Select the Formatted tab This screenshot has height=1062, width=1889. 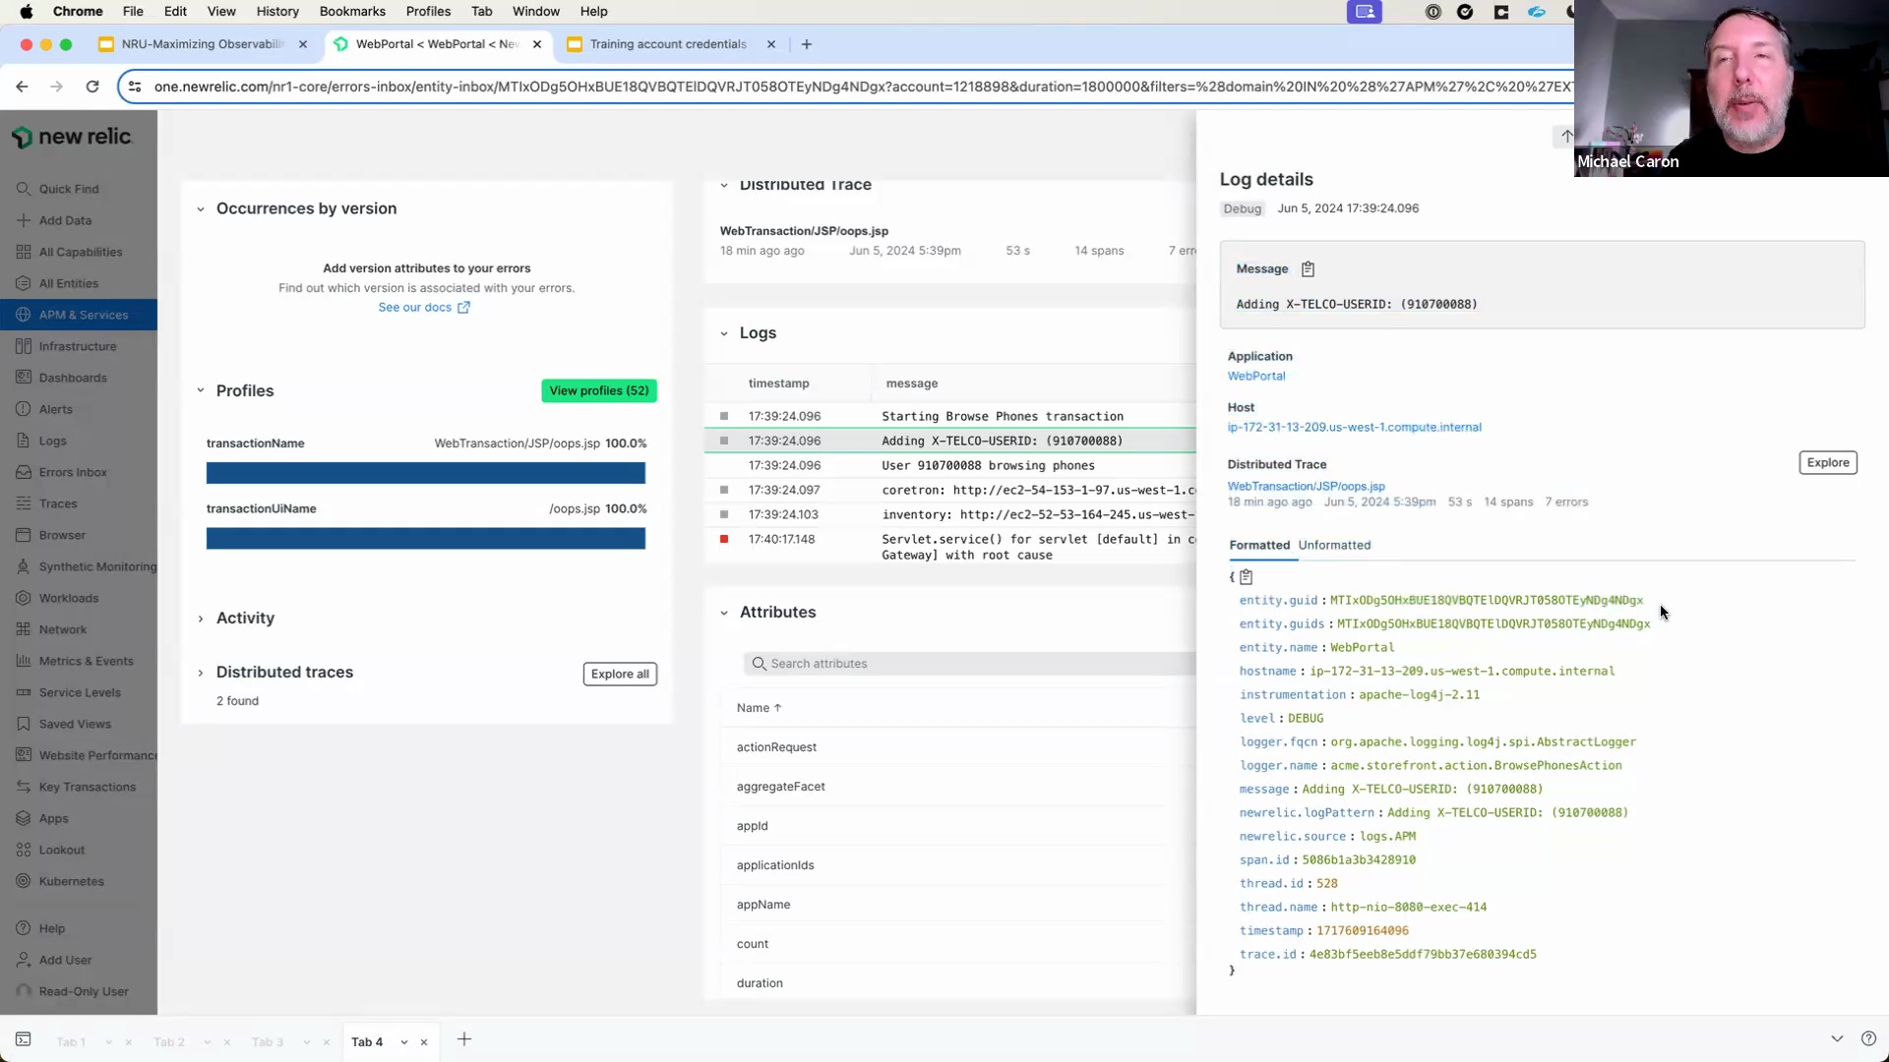pos(1259,545)
